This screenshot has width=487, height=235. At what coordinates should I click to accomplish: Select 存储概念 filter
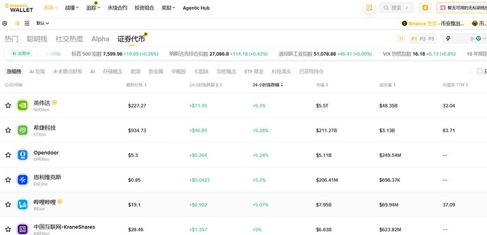pyautogui.click(x=113, y=72)
